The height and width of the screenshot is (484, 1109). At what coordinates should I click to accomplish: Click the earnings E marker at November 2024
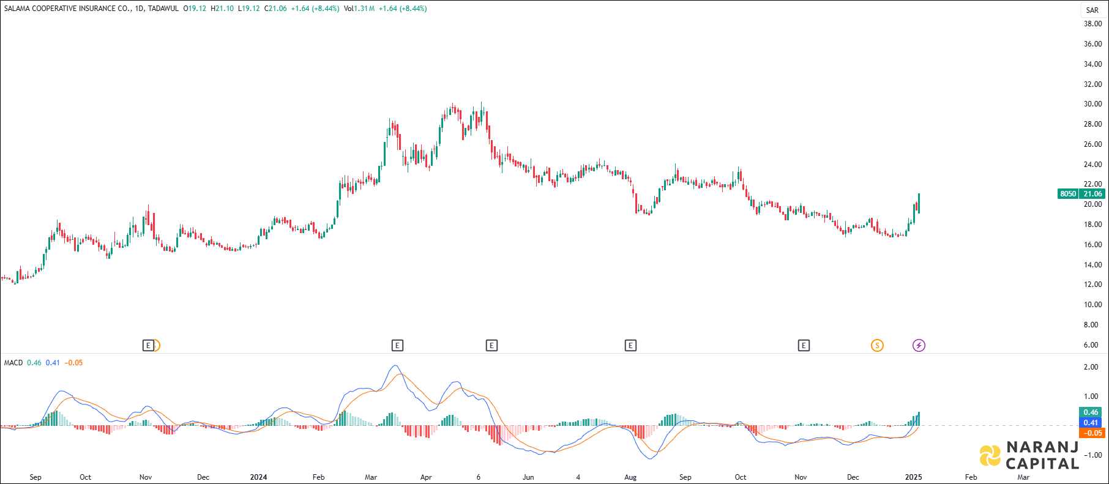(804, 346)
